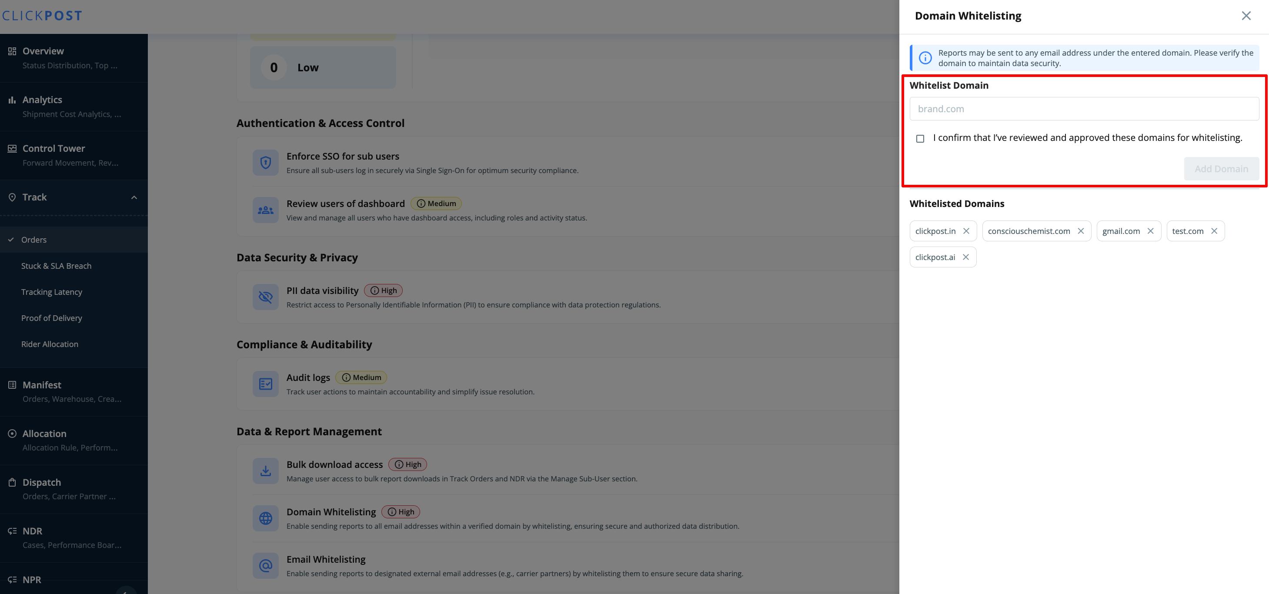This screenshot has height=594, width=1269.
Task: Collapse the sidebar with bottom arrow
Action: (126, 591)
